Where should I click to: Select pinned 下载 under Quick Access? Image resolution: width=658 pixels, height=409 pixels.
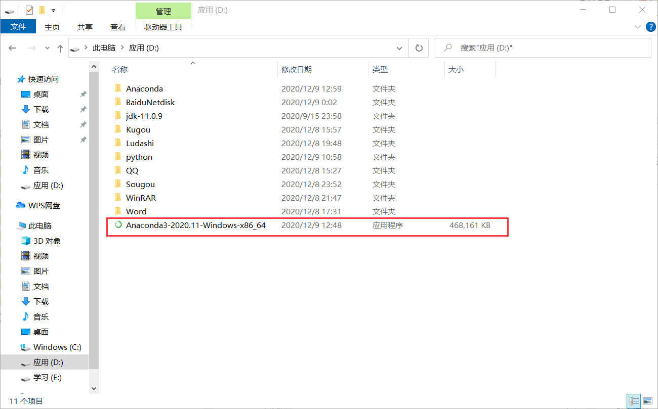point(41,109)
